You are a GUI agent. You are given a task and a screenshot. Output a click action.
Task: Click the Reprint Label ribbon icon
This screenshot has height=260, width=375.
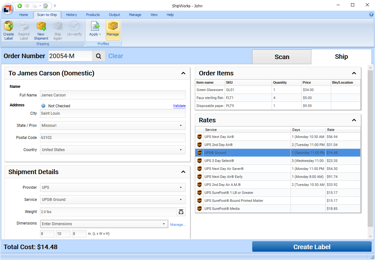pos(24,31)
